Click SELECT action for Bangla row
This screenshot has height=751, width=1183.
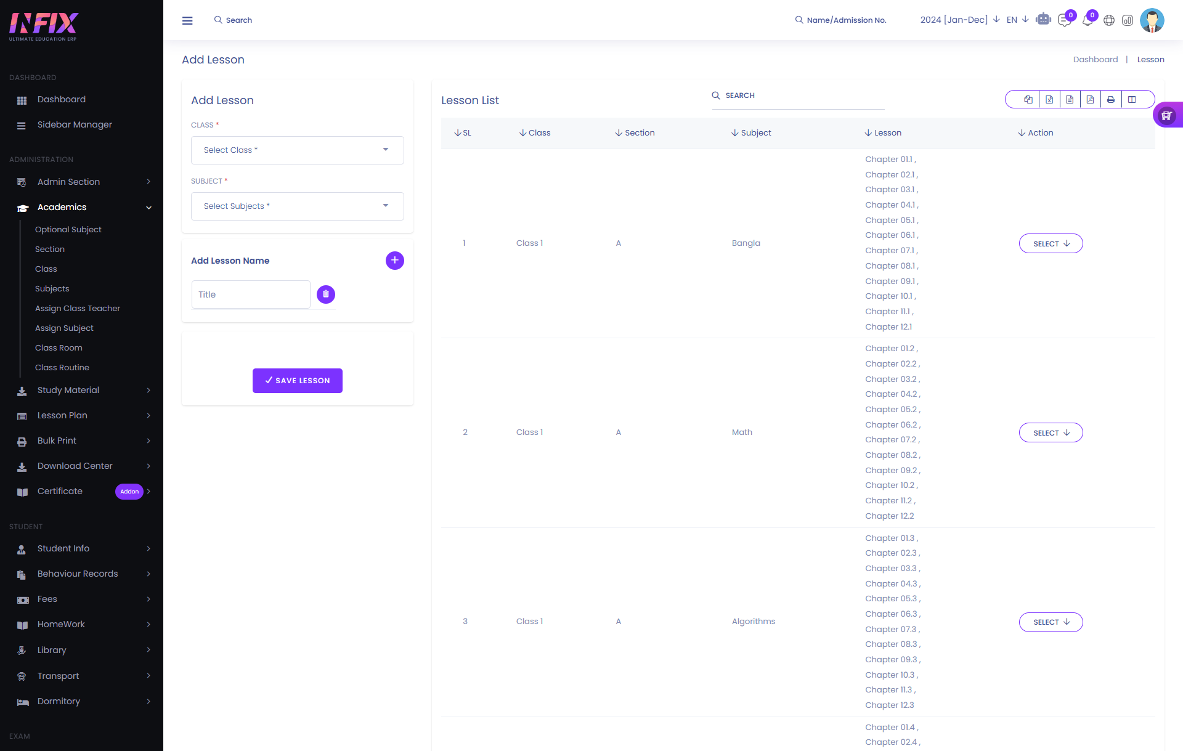[x=1051, y=243]
